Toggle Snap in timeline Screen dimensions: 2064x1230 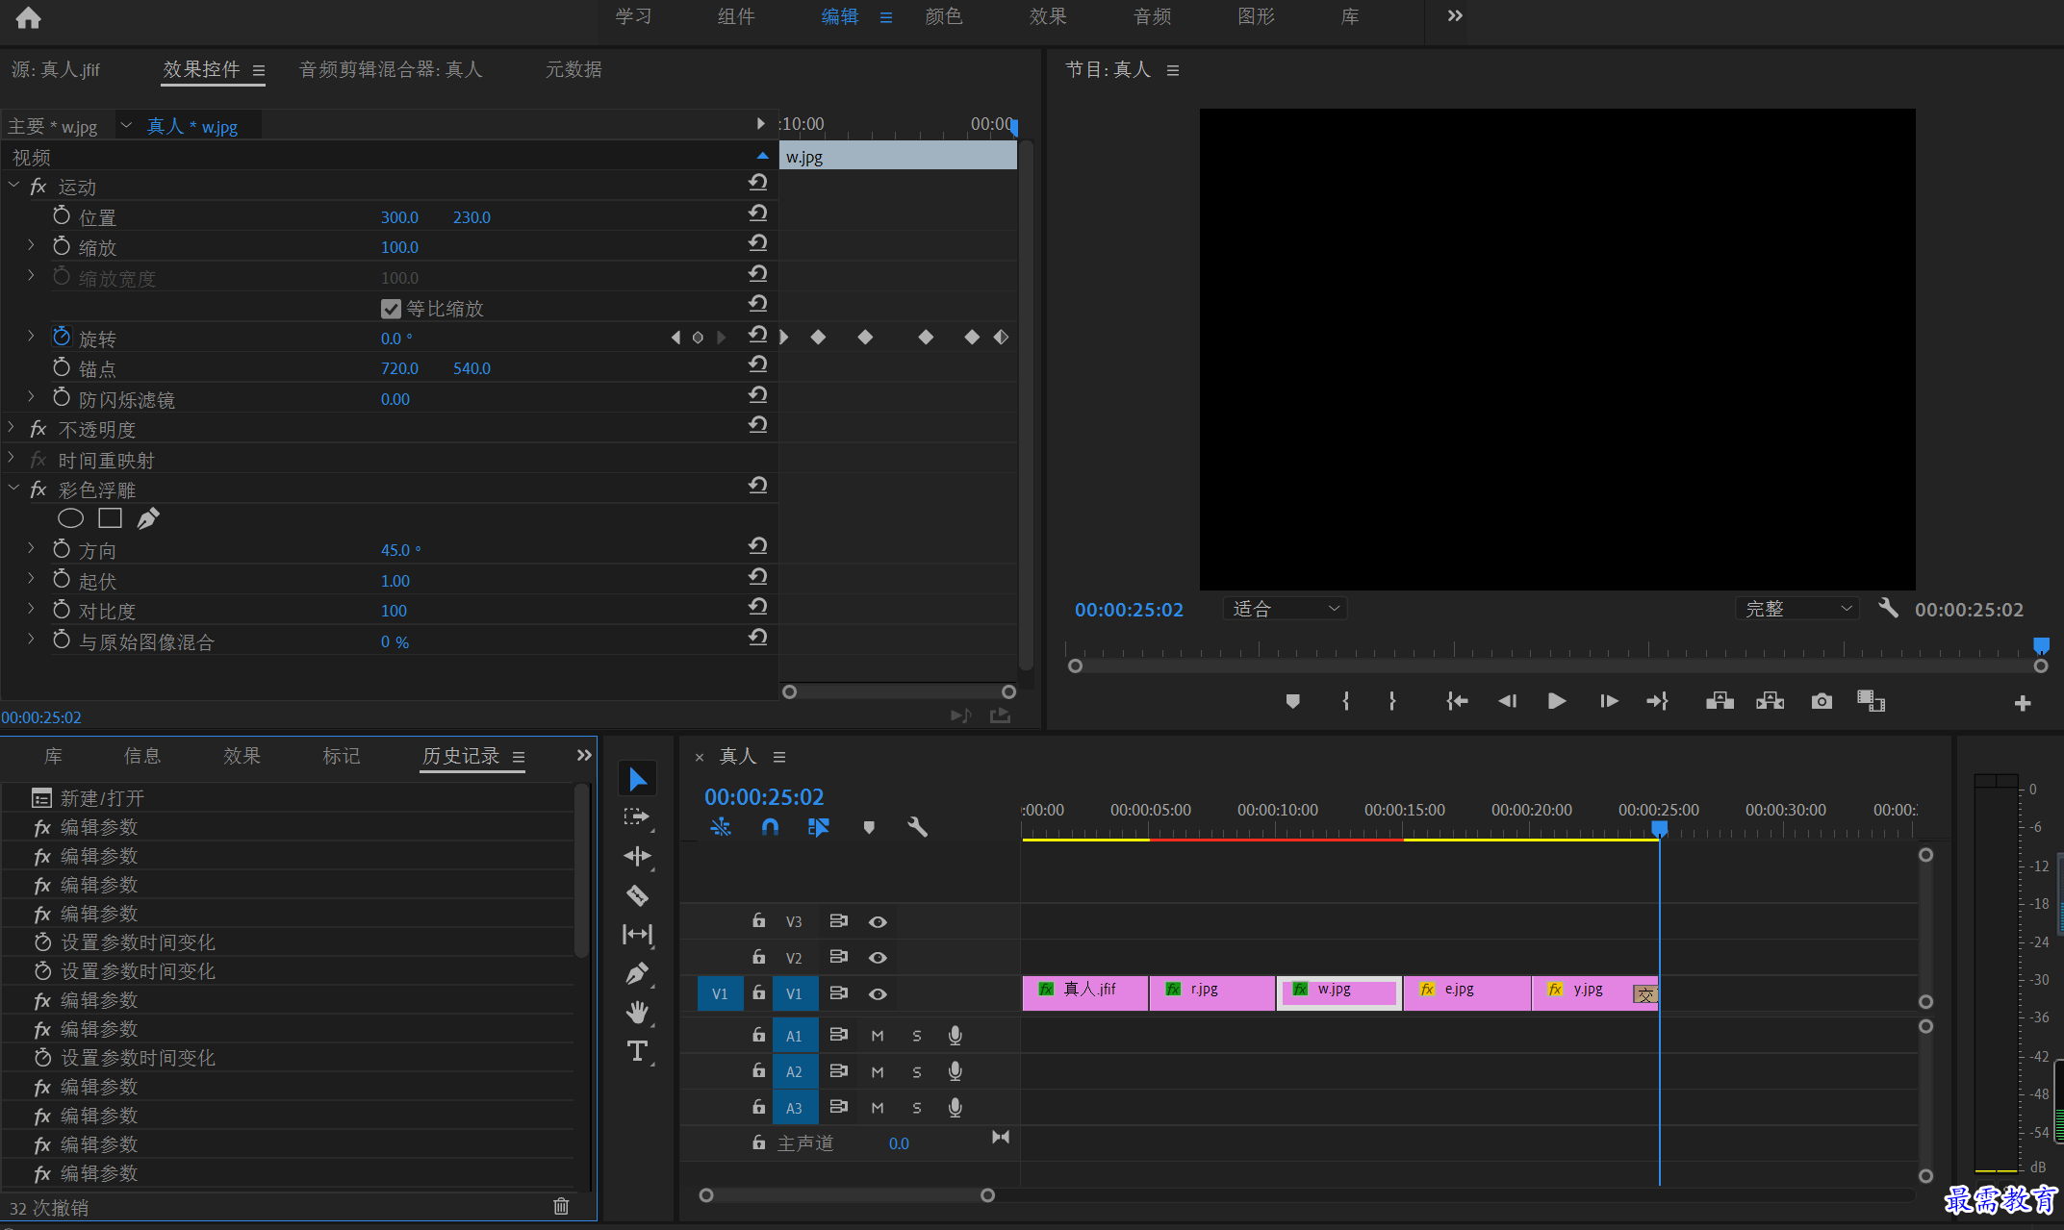[x=770, y=827]
